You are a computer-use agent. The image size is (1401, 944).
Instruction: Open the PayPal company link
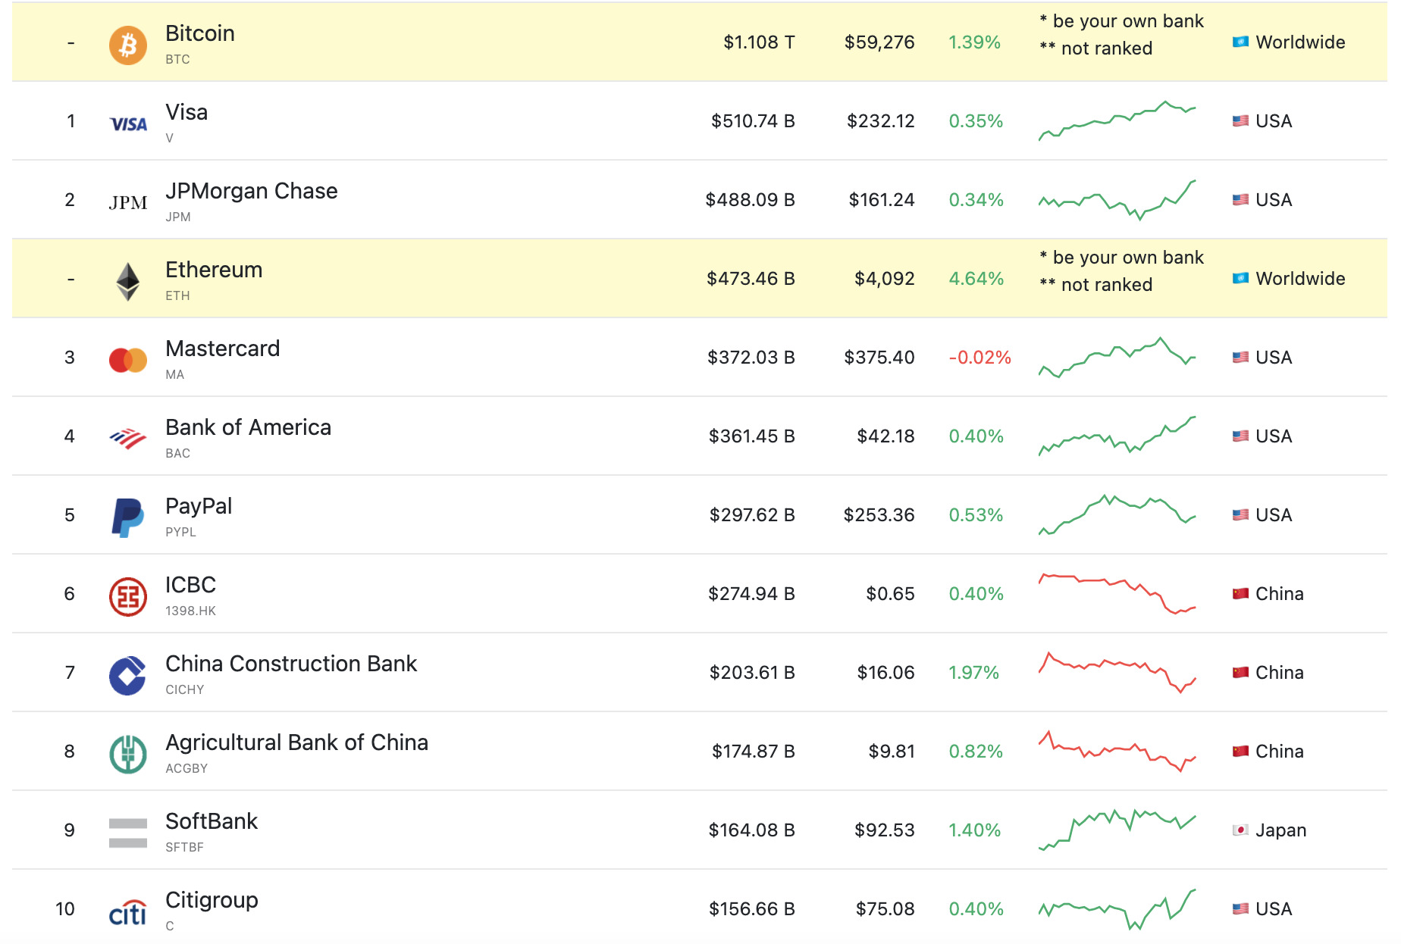[199, 506]
